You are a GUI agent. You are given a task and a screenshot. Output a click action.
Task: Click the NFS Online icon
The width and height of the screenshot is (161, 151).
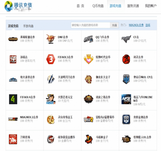pos(126,99)
